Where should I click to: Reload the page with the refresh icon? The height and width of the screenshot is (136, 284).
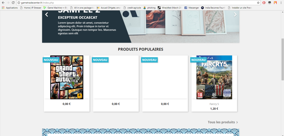(13, 3)
